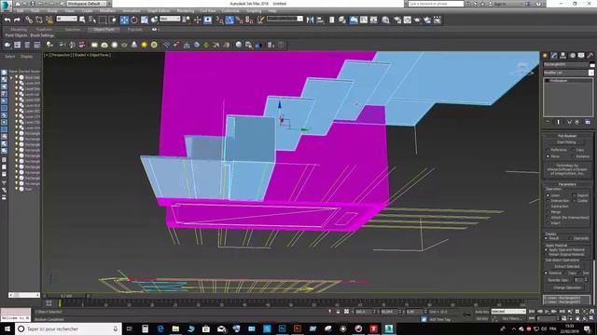Switch to the Create command panel tab
The image size is (597, 335).
[545, 56]
